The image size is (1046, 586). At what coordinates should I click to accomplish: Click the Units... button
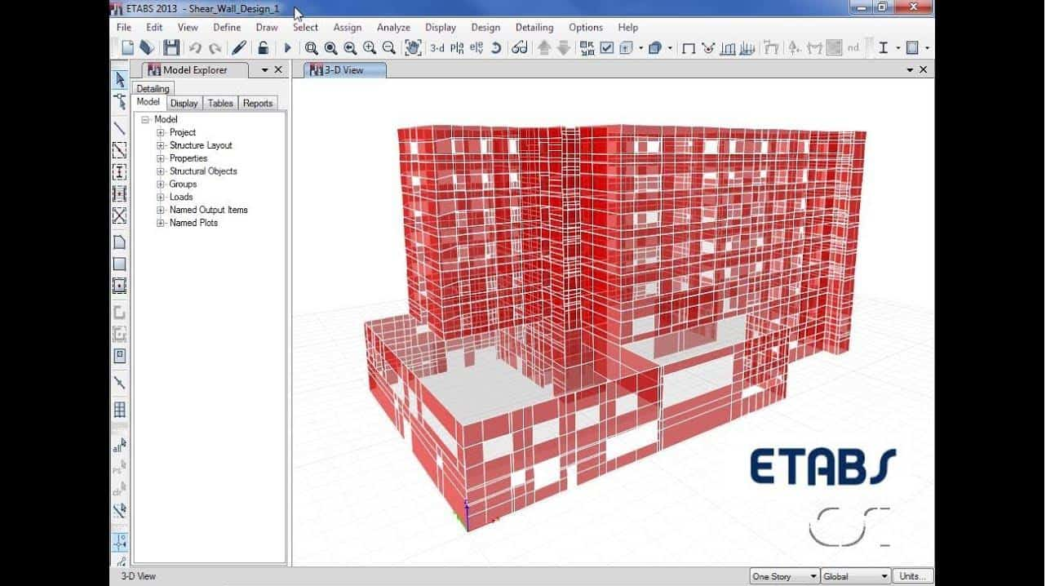912,576
